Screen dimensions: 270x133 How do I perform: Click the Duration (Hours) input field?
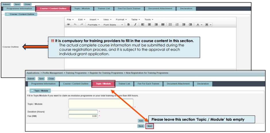(x=83, y=112)
